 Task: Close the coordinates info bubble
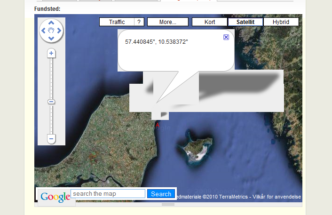click(x=226, y=37)
